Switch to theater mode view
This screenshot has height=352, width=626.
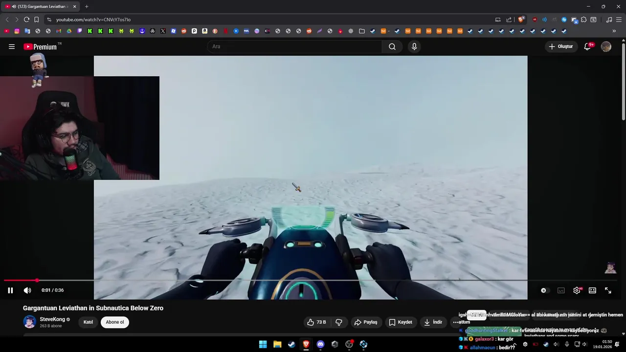(592, 290)
